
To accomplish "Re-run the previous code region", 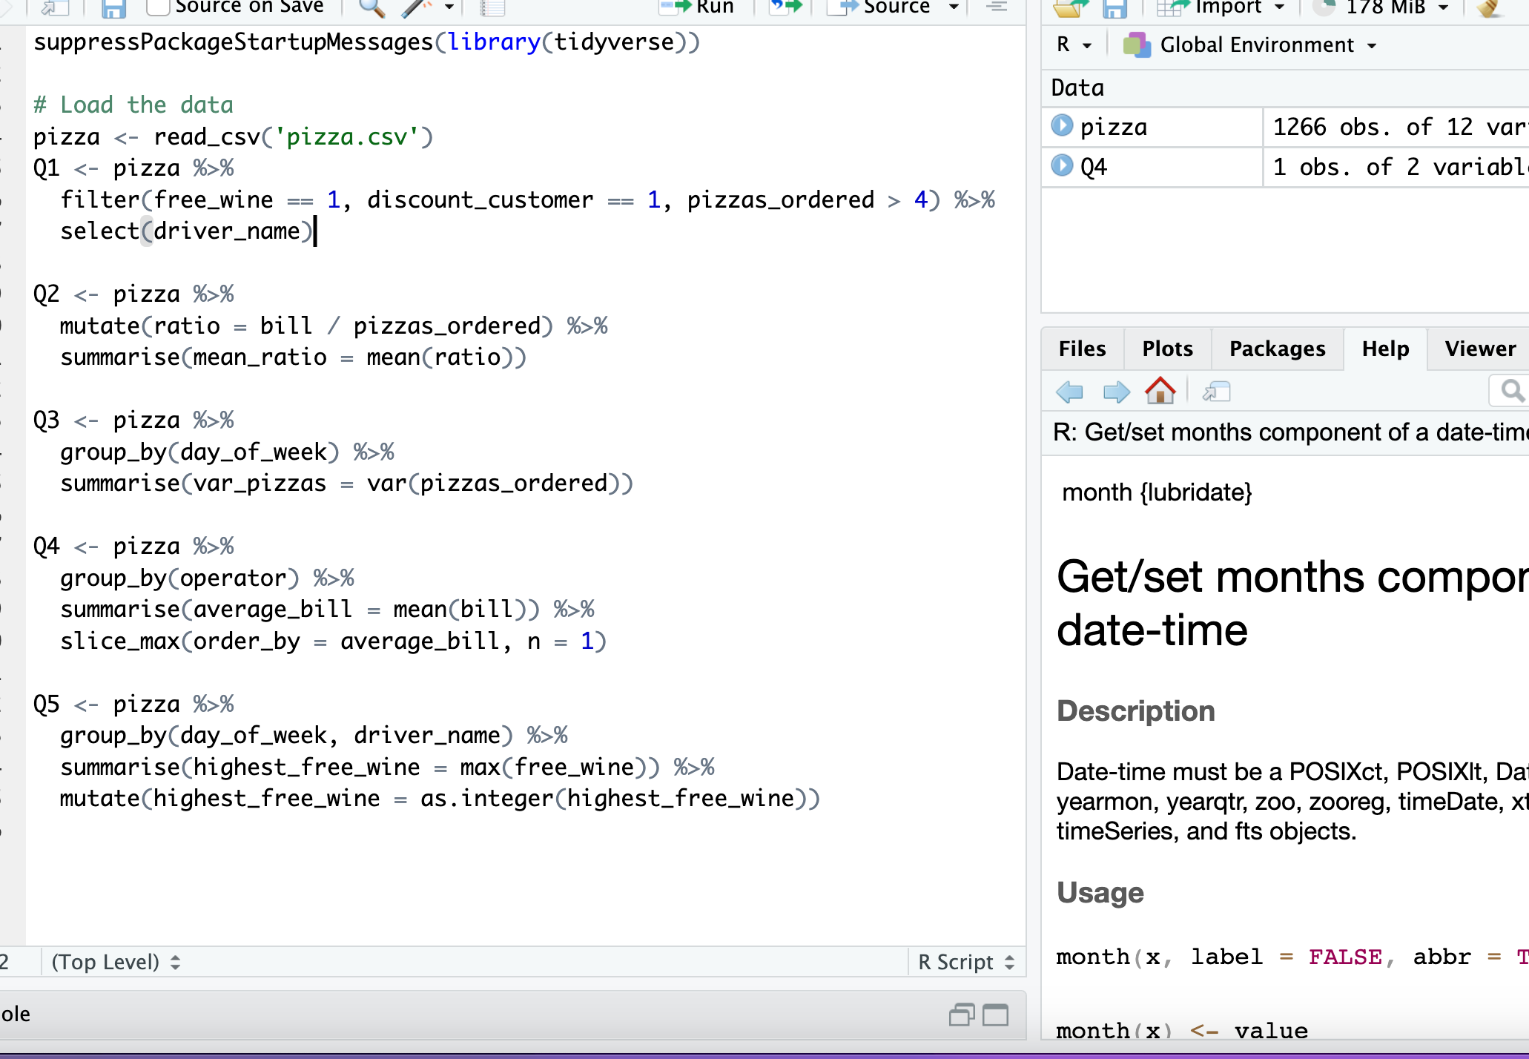I will click(x=786, y=7).
